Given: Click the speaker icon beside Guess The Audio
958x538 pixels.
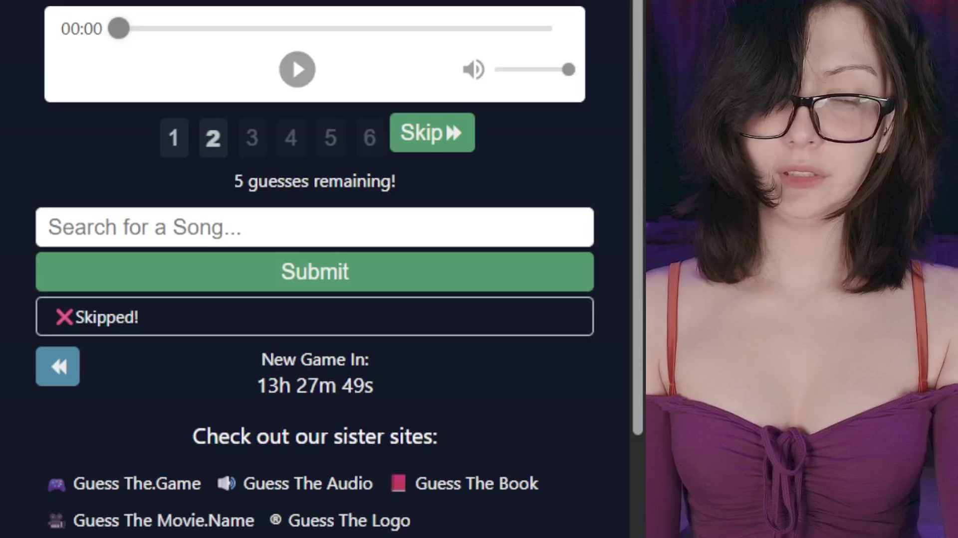Looking at the screenshot, I should pos(227,483).
